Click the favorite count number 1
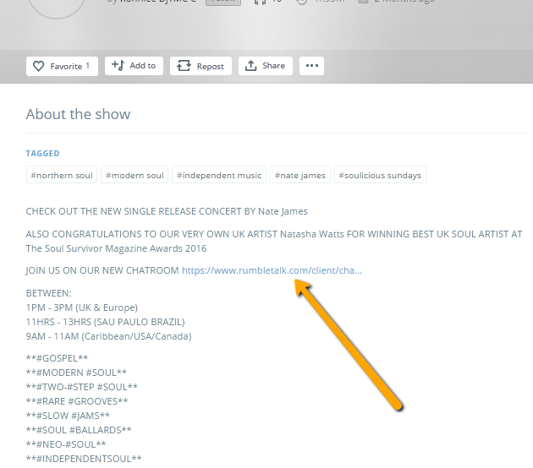 click(88, 66)
